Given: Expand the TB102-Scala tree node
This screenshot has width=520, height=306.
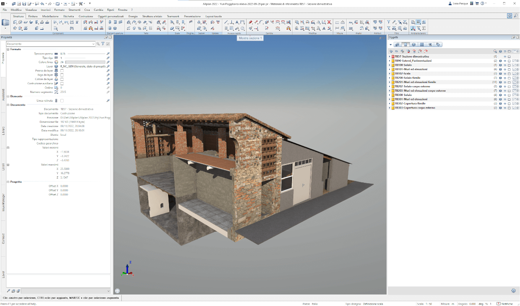Looking at the screenshot, I should tap(390, 73).
